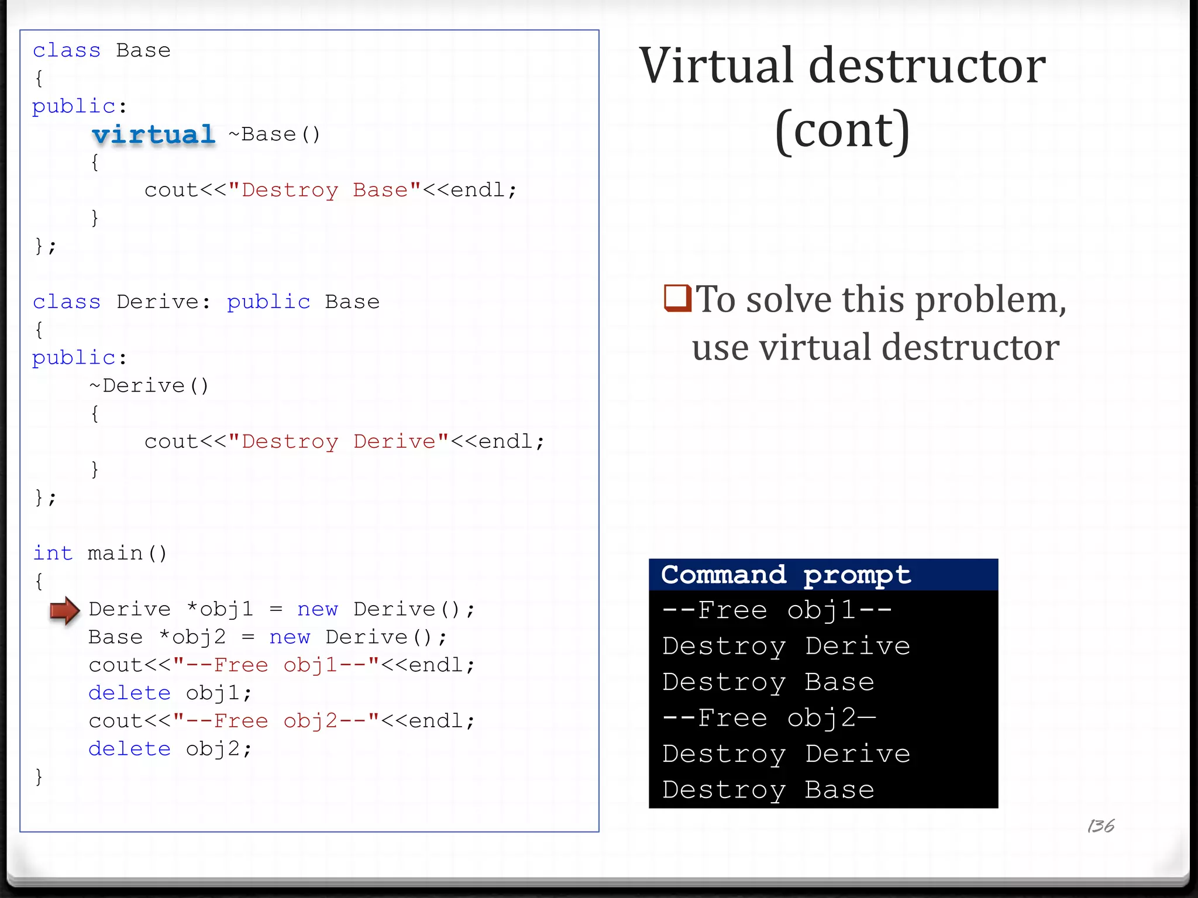
Task: Click the line 'int main()'
Action: [100, 553]
